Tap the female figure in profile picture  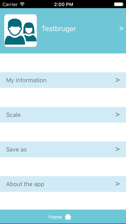pyautogui.click(x=30, y=32)
